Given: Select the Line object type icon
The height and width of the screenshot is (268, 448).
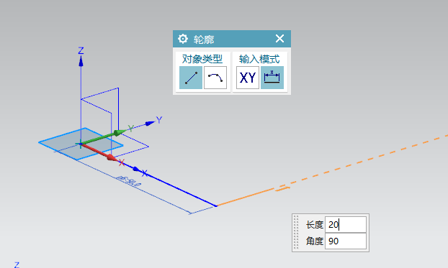Looking at the screenshot, I should point(191,78).
